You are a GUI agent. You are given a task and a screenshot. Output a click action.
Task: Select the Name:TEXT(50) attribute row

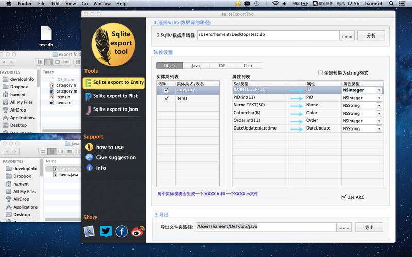[307, 105]
